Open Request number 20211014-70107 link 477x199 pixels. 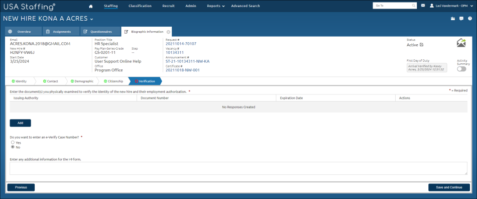coord(181,44)
